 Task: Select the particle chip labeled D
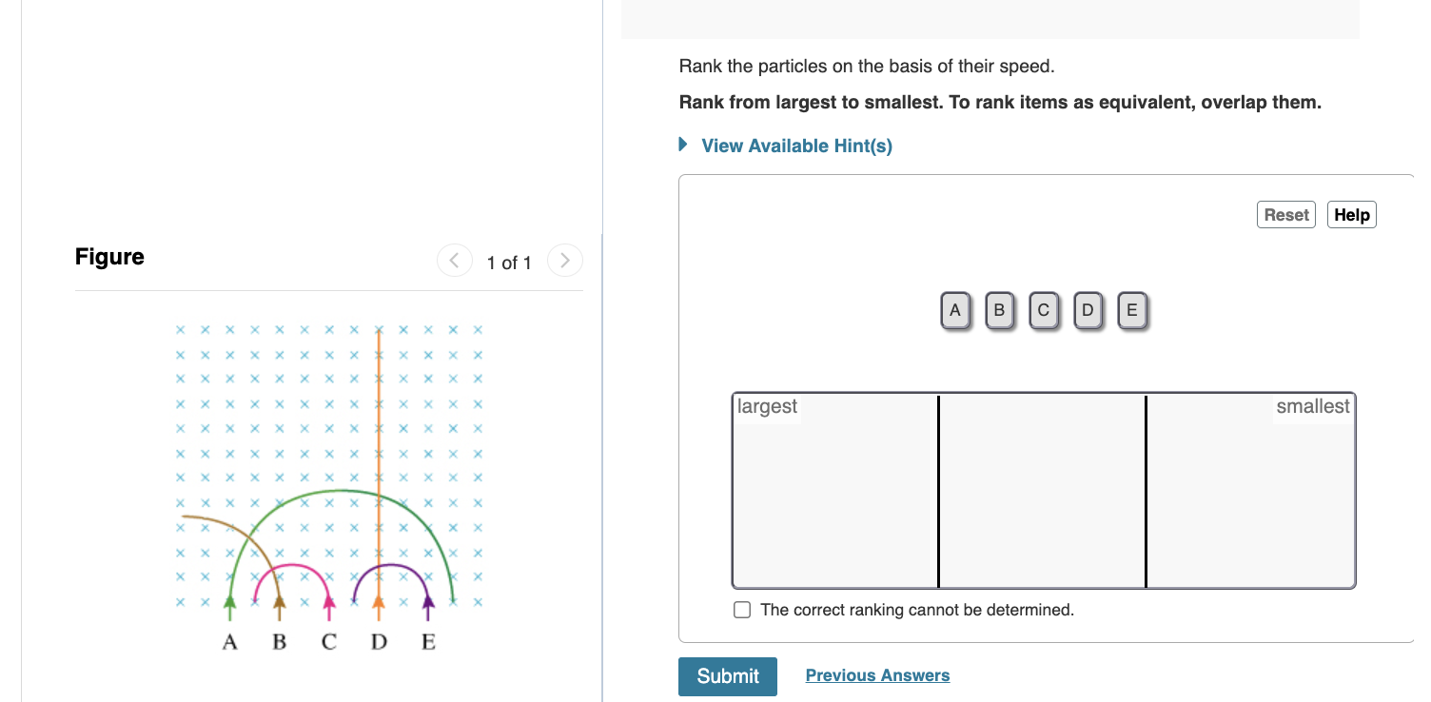(x=1088, y=309)
